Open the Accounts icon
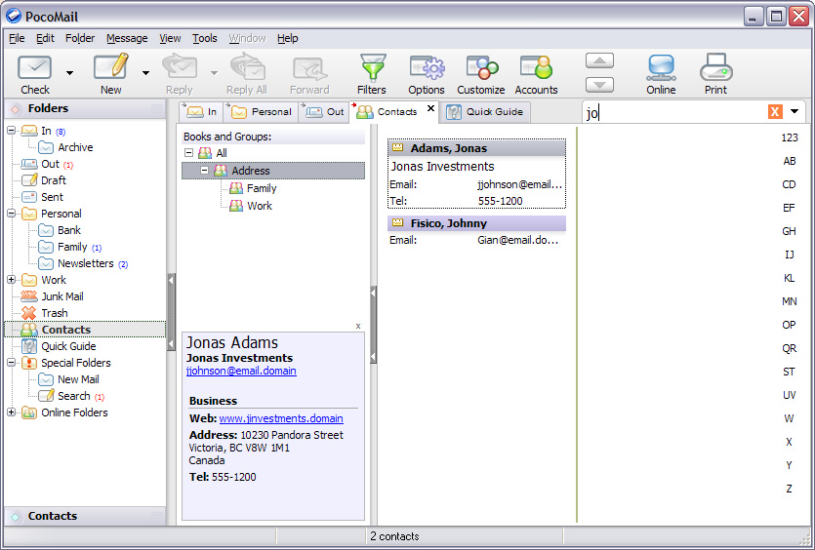Viewport: 815px width, 550px height. click(536, 68)
